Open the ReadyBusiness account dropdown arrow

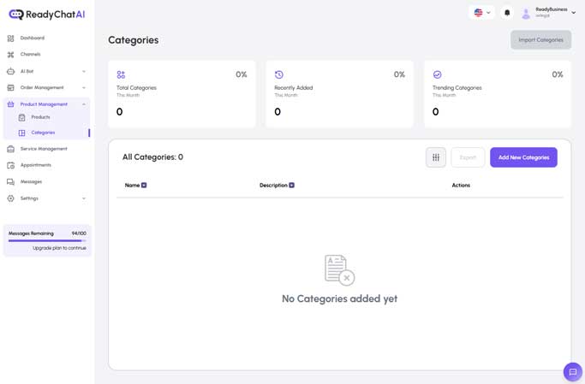[574, 13]
